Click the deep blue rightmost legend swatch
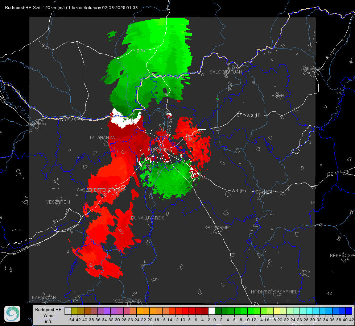Screen dimensions: 355x326 349,311
